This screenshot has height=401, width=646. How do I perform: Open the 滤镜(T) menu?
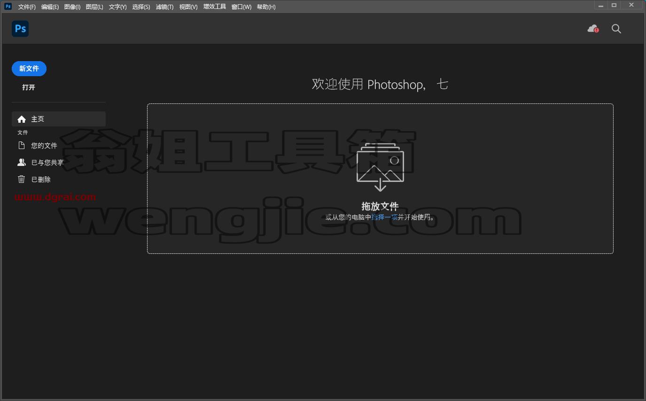[164, 7]
